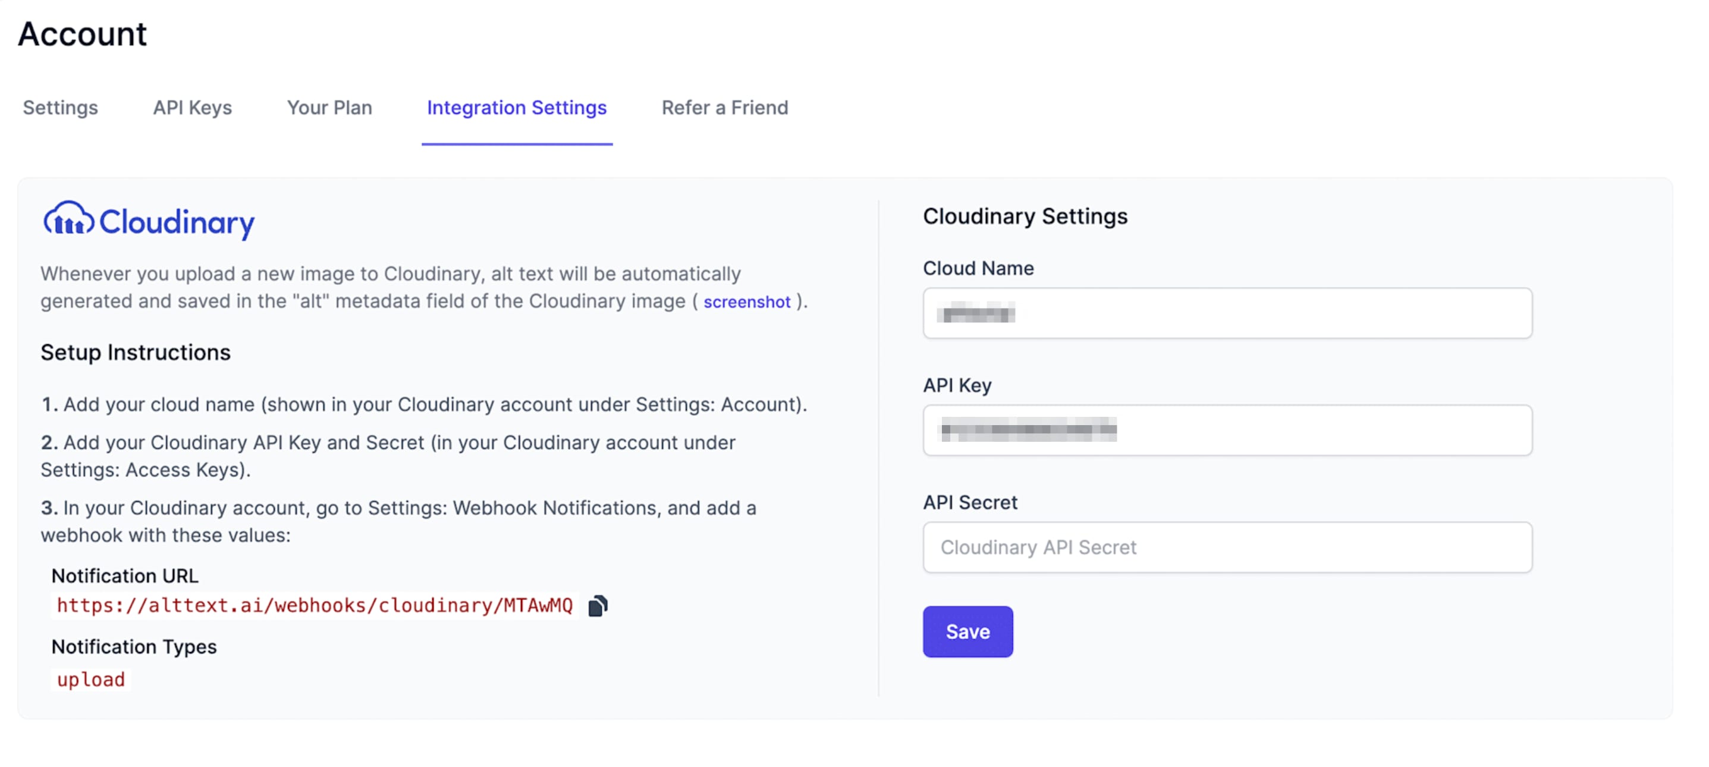Screen dimensions: 1709x767
Task: Click the Cloudinary API Secret field
Action: pos(1227,548)
